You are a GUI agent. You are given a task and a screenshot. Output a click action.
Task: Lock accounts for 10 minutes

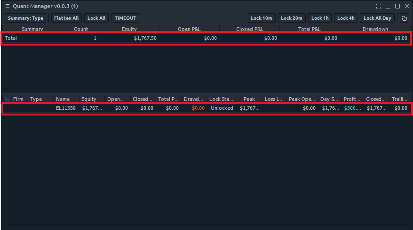click(x=262, y=18)
